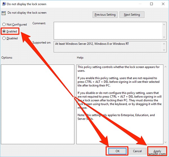
Task: Click the title bar window icon
Action: click(x=4, y=4)
